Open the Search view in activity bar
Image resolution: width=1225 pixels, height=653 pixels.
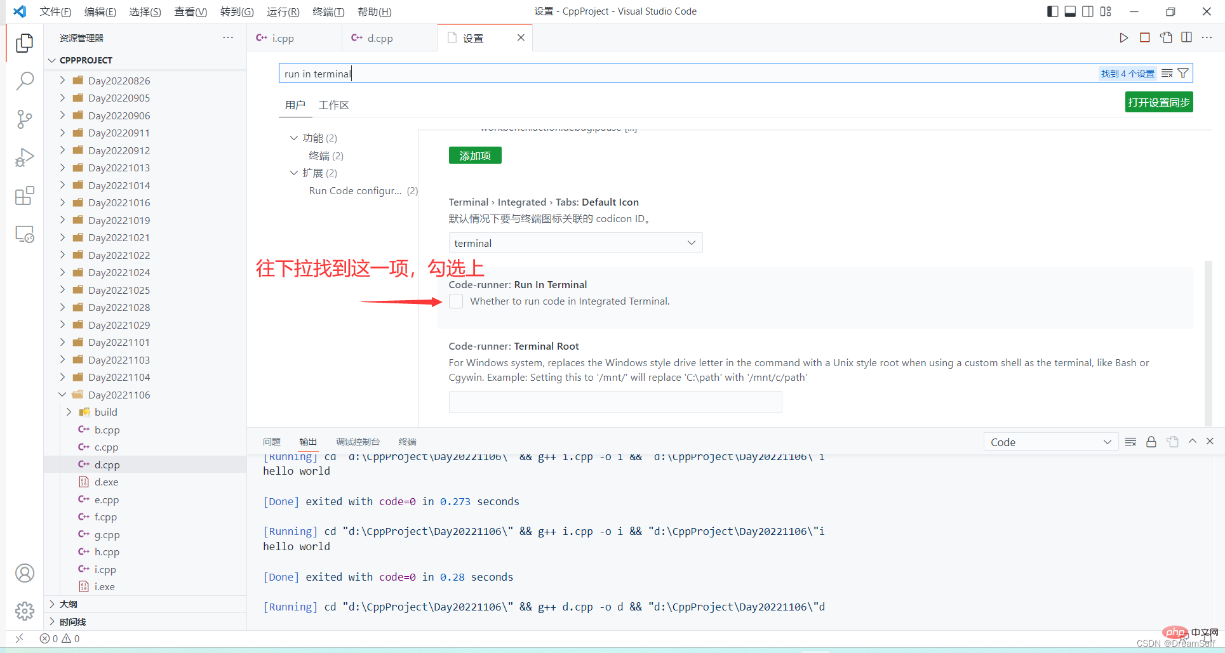[24, 81]
